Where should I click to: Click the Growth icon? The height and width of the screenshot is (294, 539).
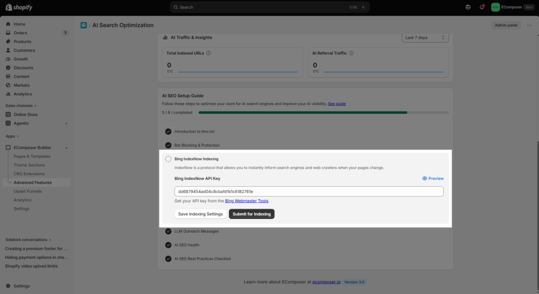pos(8,59)
